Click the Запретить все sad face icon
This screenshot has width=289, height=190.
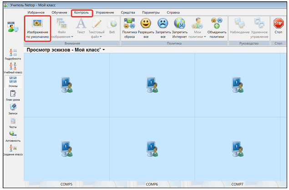pos(162,24)
